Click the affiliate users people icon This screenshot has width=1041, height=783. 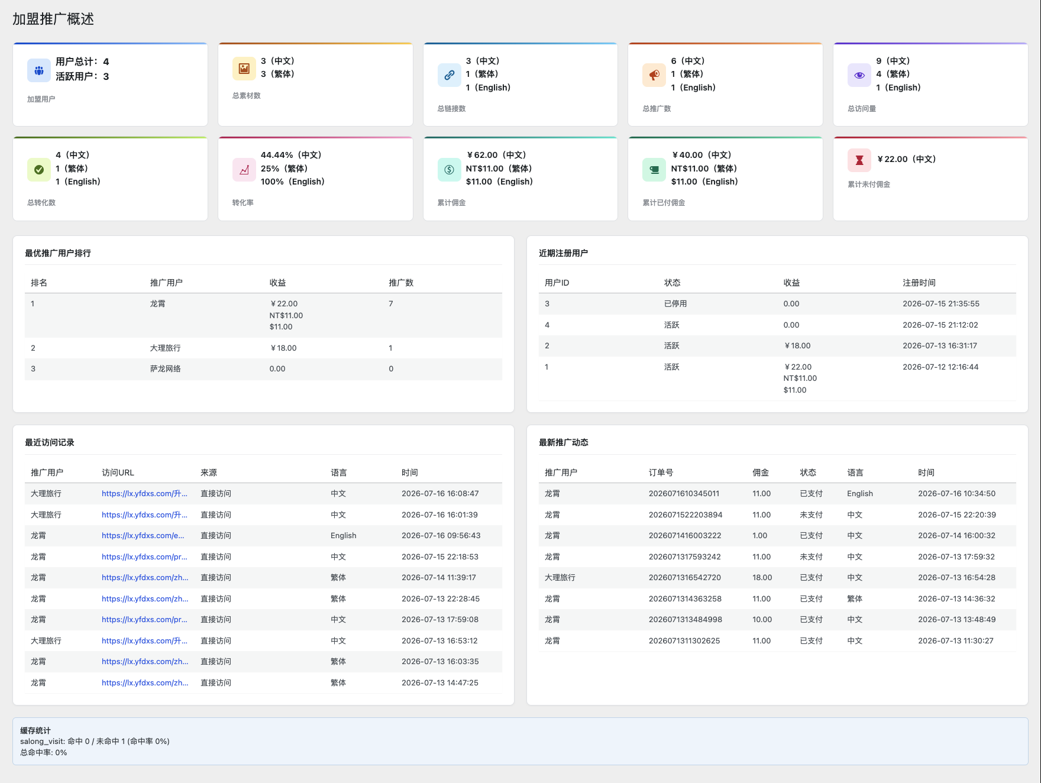click(38, 70)
